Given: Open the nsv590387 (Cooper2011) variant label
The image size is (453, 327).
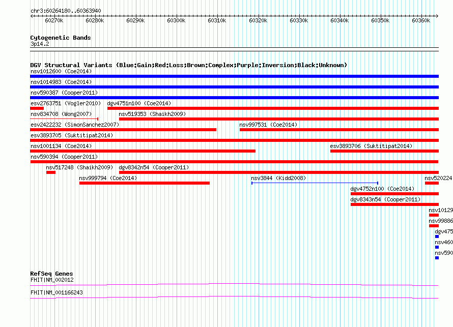Looking at the screenshot, I should (64, 93).
